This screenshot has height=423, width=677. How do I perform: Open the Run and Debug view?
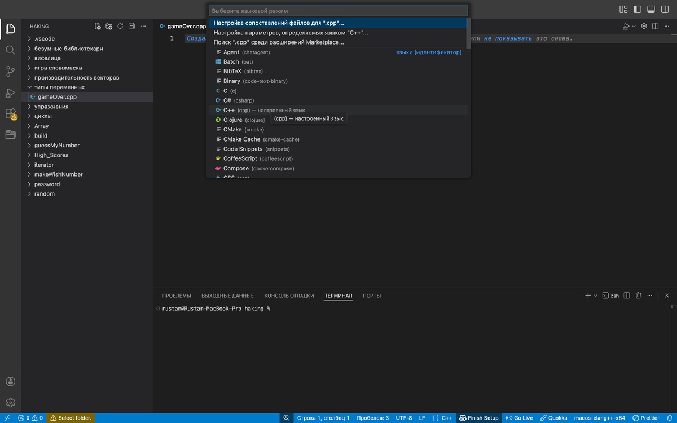(10, 92)
